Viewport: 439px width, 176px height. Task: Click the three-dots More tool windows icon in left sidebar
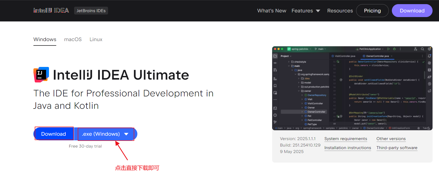(x=275, y=100)
